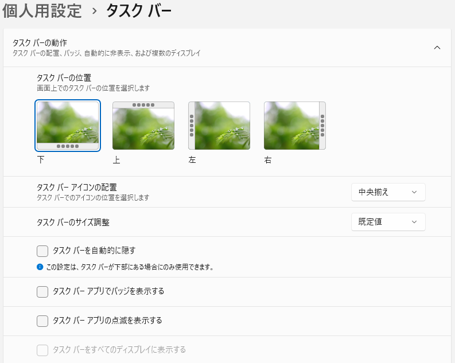455x363 pixels.
Task: Enable タスク バー アプリの点滅を表示する checkbox
Action: click(x=42, y=321)
